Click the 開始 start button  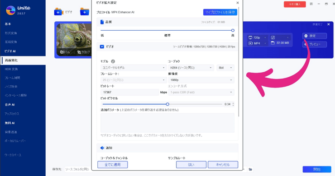pos(317,169)
